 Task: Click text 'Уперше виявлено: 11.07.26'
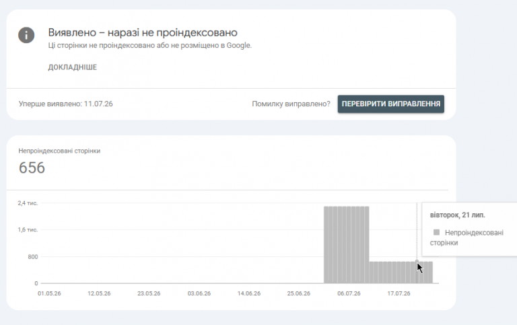click(65, 104)
